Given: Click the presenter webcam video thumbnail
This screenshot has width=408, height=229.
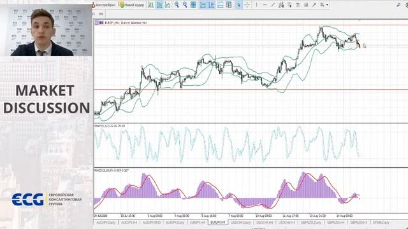Looking at the screenshot, I should click(46, 30).
